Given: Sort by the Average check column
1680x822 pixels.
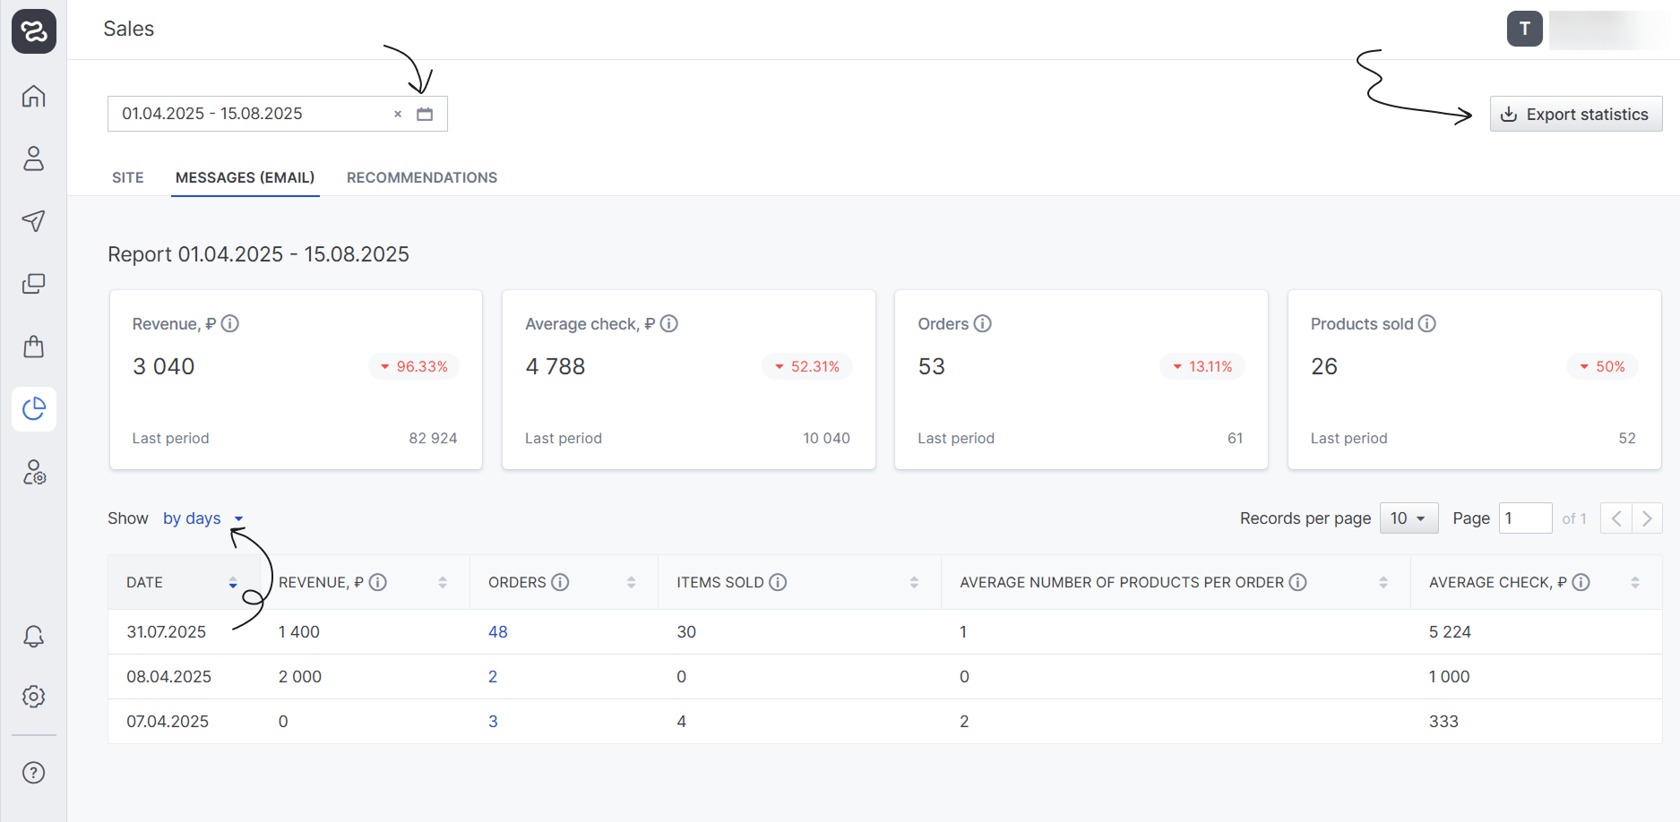Looking at the screenshot, I should click(1634, 583).
